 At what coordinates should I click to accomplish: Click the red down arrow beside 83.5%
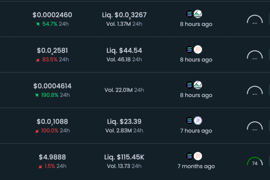[x=38, y=60]
